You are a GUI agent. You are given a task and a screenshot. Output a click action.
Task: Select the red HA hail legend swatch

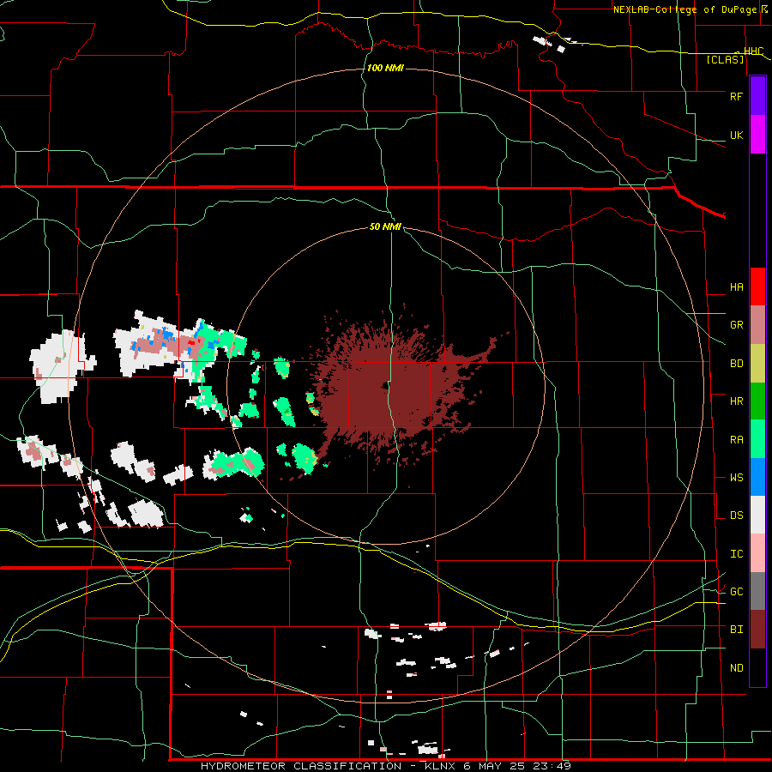pyautogui.click(x=757, y=286)
